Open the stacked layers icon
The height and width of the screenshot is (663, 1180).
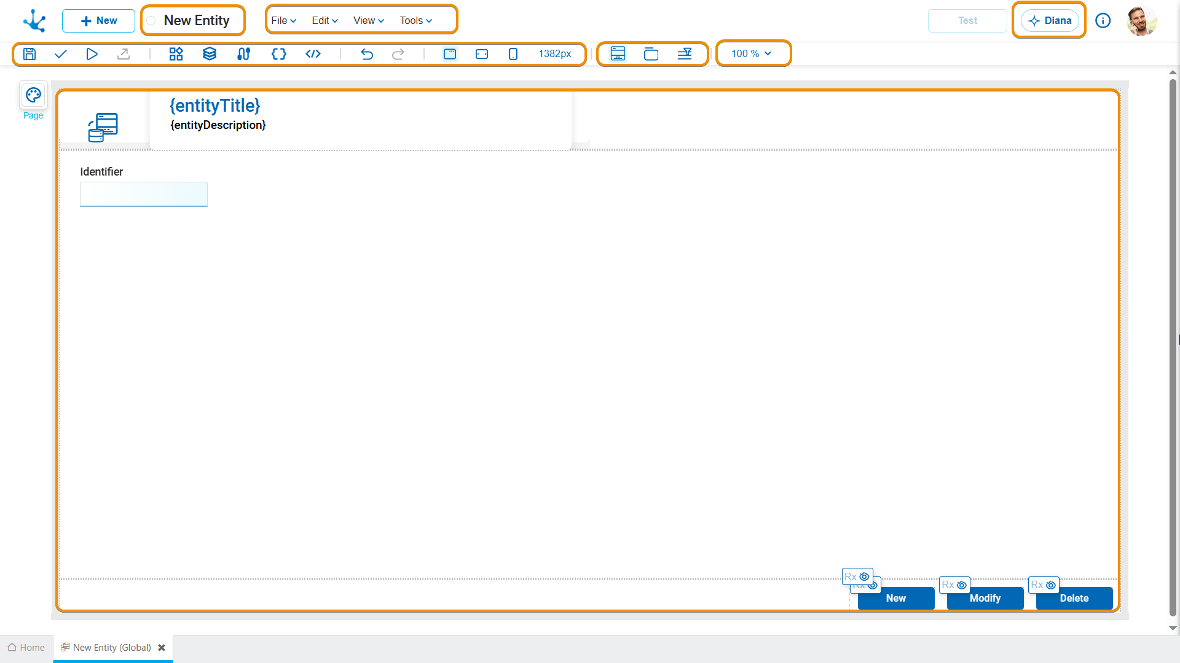tap(210, 54)
